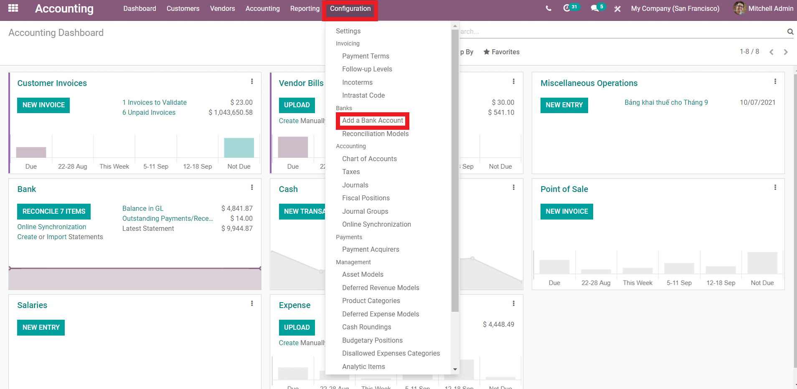
Task: Select Taxes menu entry
Action: (x=351, y=172)
